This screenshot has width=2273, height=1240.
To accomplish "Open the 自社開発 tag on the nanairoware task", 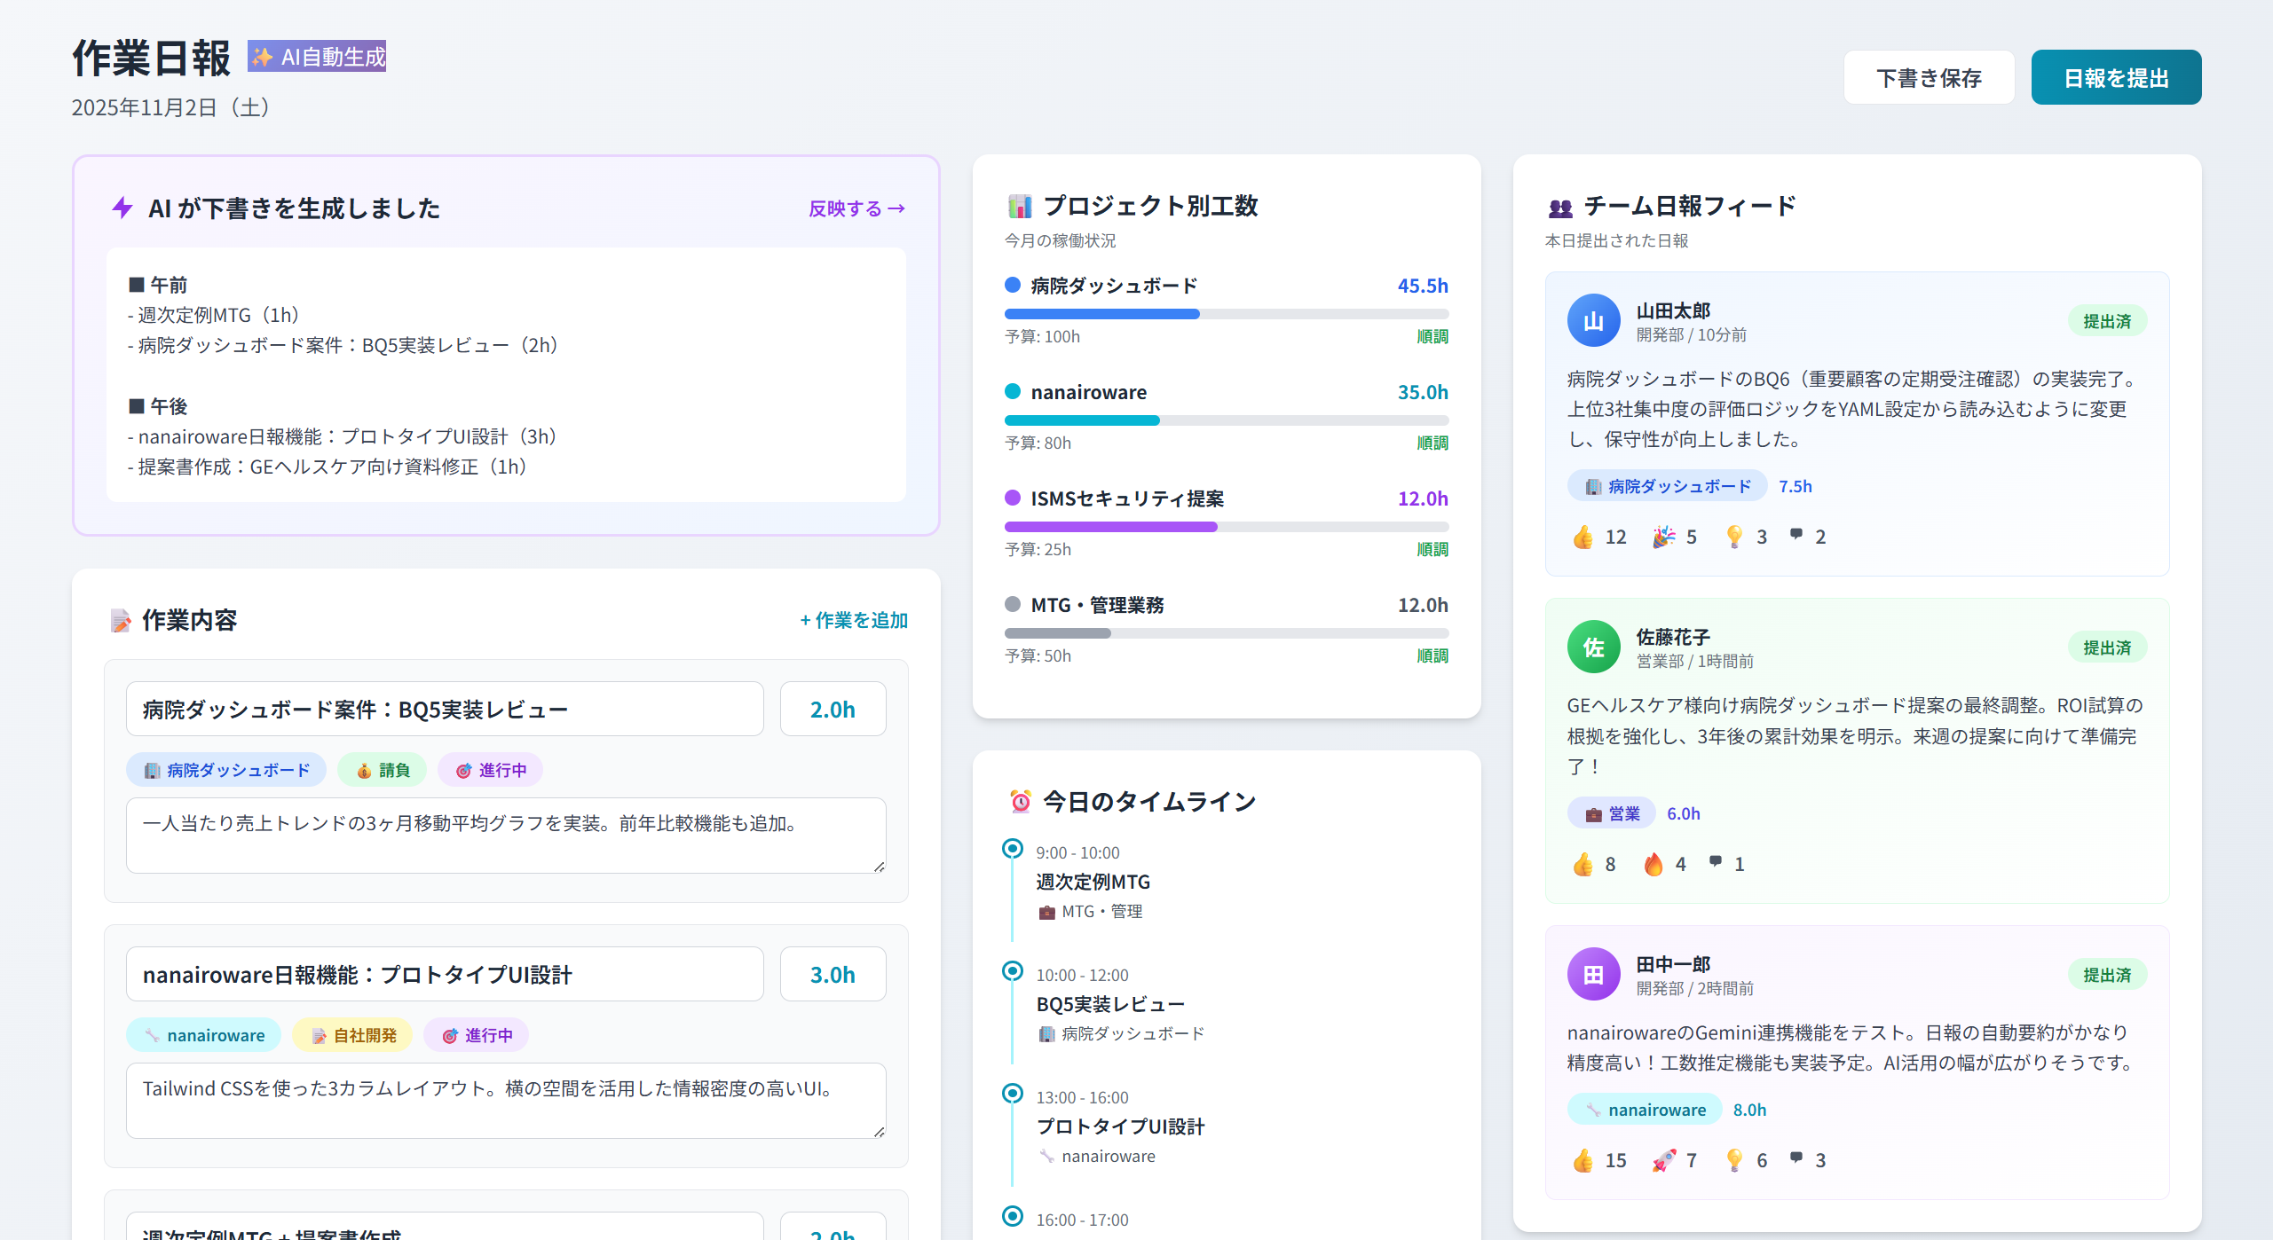I will [351, 1034].
